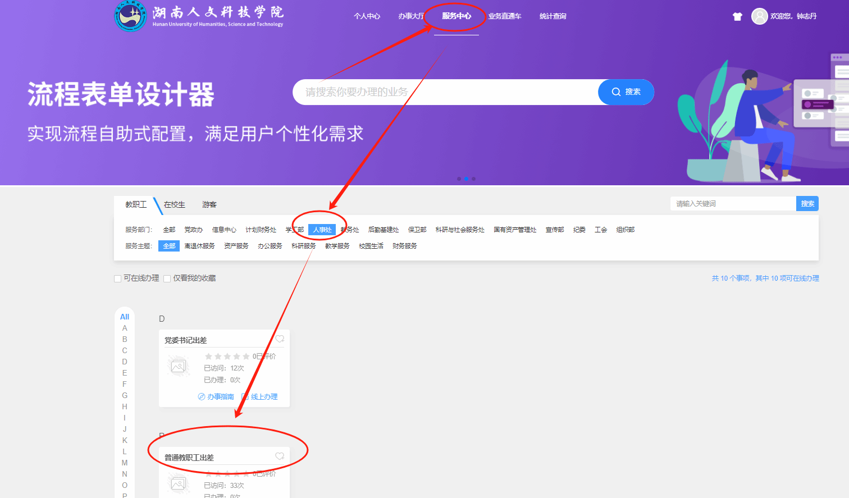Favorite the 党委书记出差 card heart icon
This screenshot has height=498, width=849.
280,339
